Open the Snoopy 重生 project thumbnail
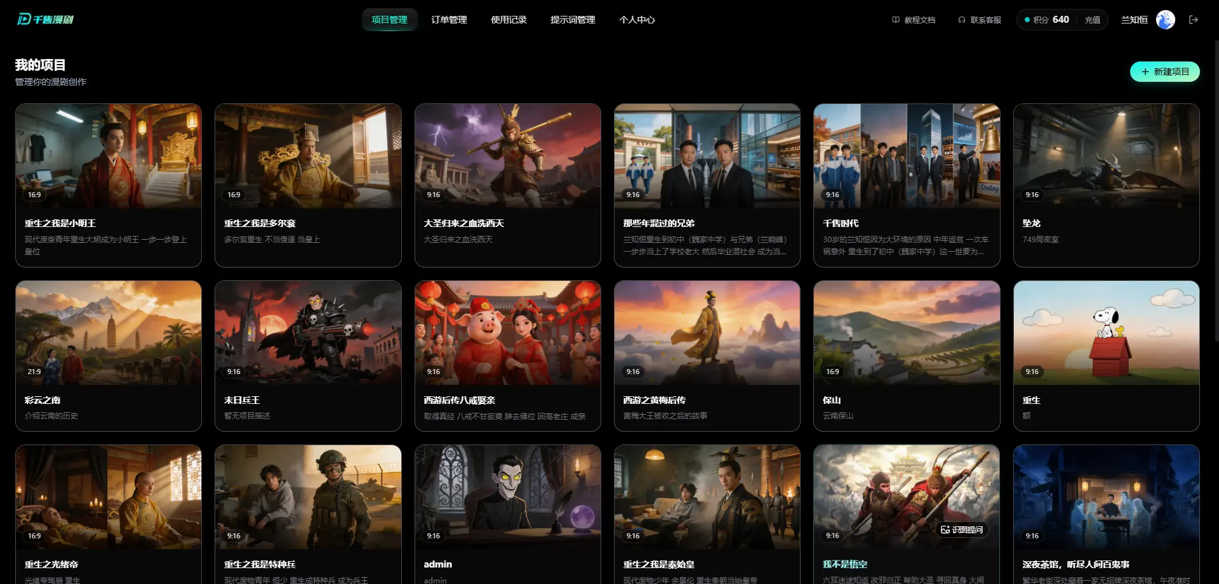This screenshot has width=1219, height=584. click(x=1107, y=333)
